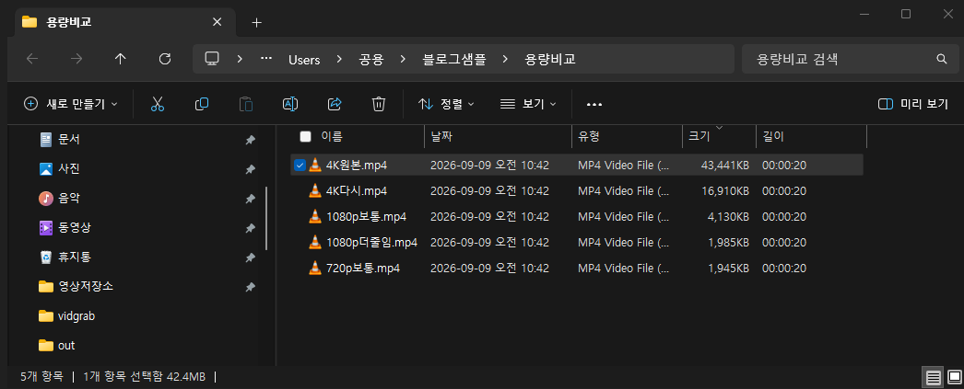The width and height of the screenshot is (964, 389).
Task: Click the Copy icon in toolbar
Action: click(x=202, y=104)
